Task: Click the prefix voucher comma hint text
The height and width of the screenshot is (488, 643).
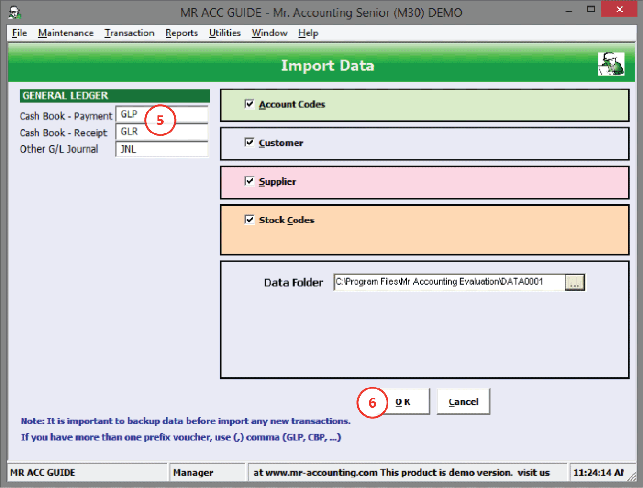Action: (181, 437)
